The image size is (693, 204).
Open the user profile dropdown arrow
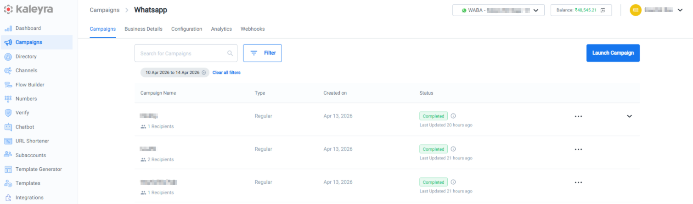click(x=680, y=10)
